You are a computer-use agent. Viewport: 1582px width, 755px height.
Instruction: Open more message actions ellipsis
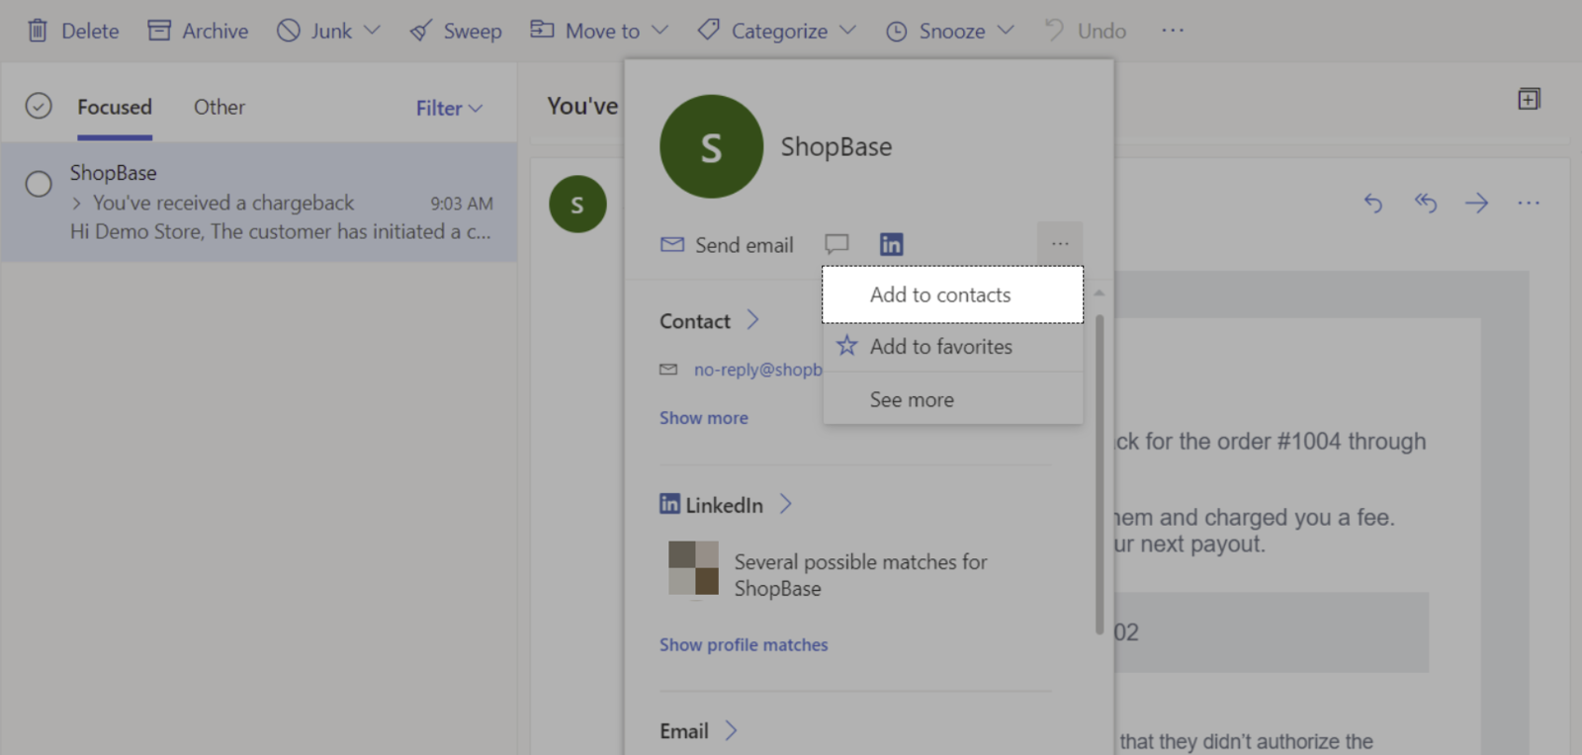point(1529,203)
